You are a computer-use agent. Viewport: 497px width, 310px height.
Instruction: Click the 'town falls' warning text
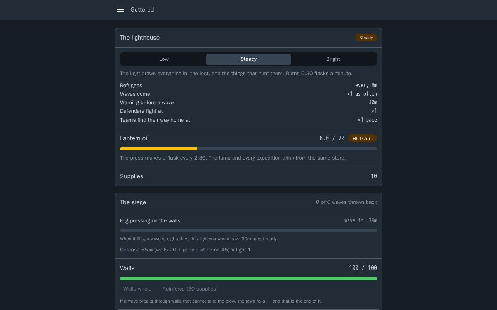pyautogui.click(x=221, y=301)
